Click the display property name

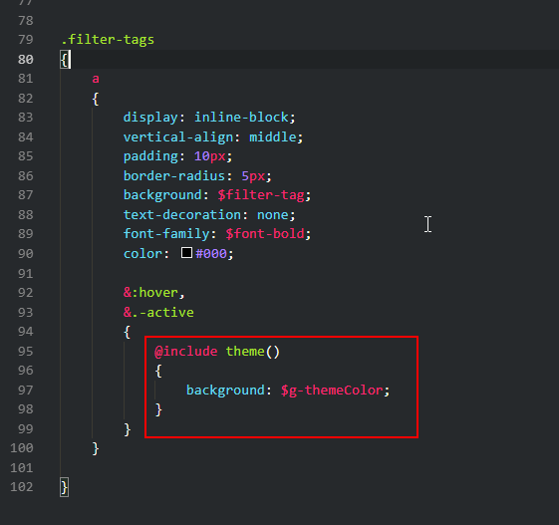(x=150, y=118)
